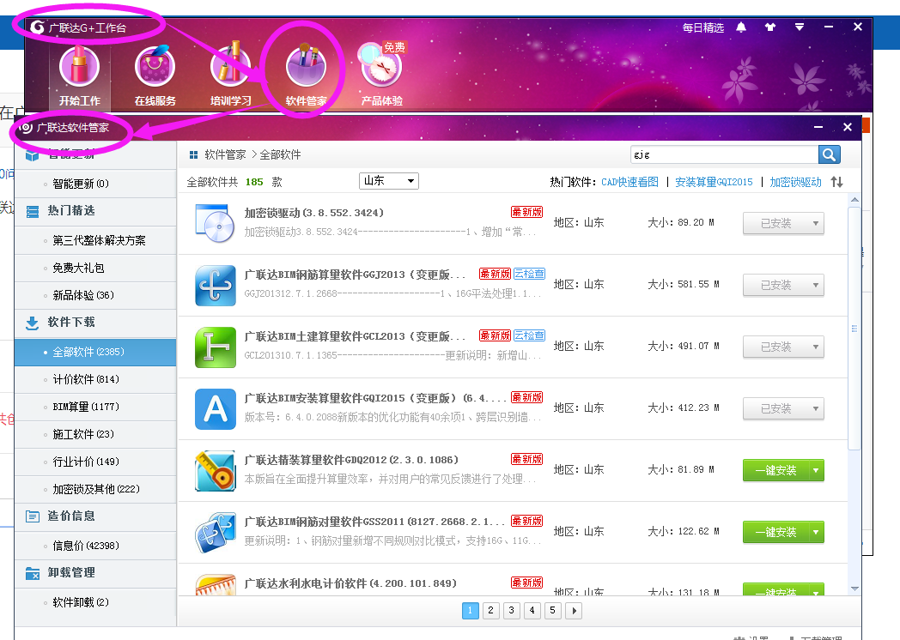Screen dimensions: 900x640
Task: Click the CAD快速看图 hot software link
Action: coord(629,182)
